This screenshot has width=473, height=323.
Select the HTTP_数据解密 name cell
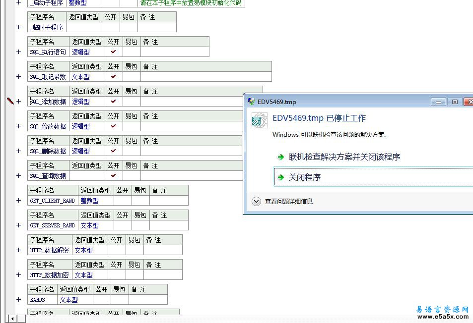point(50,250)
